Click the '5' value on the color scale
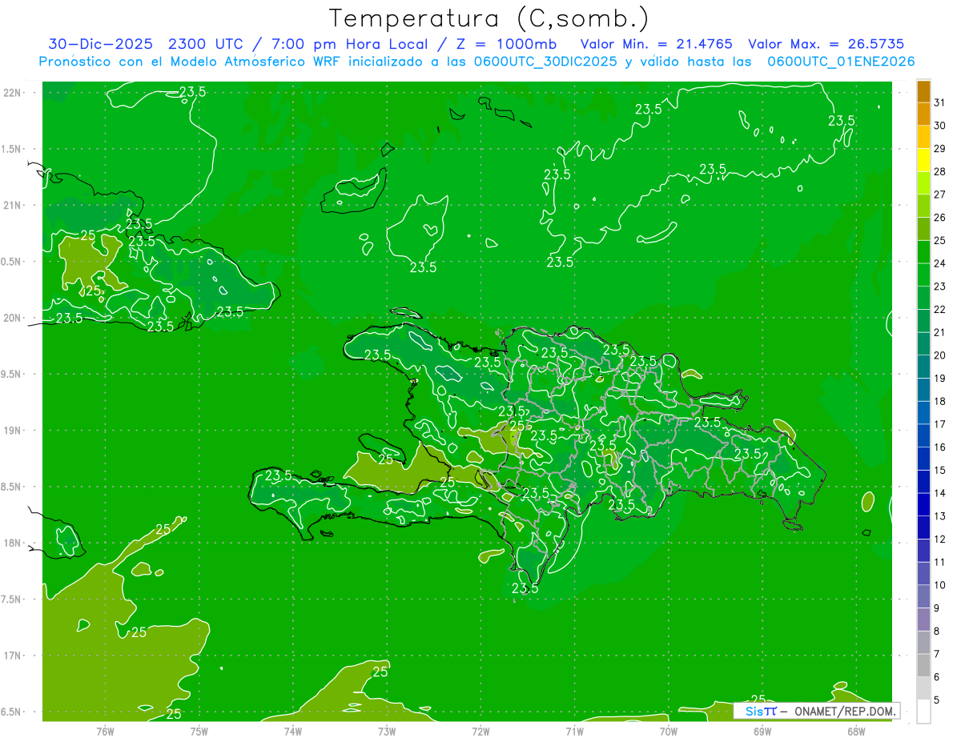This screenshot has height=742, width=961. pos(937,700)
